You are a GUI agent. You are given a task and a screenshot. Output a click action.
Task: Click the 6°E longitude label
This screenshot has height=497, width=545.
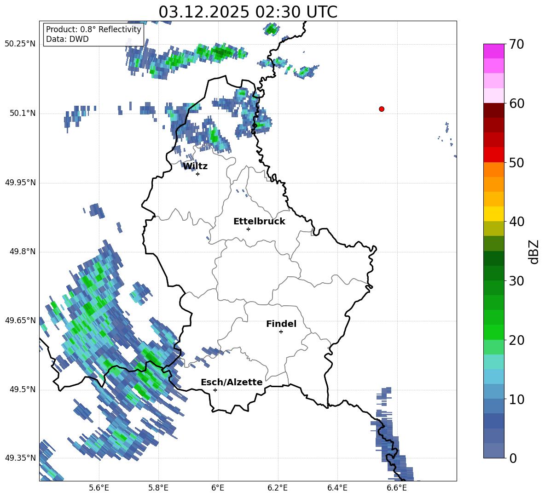tap(218, 488)
